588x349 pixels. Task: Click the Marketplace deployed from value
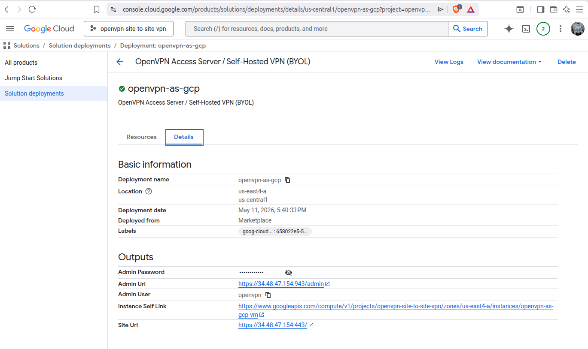click(255, 220)
